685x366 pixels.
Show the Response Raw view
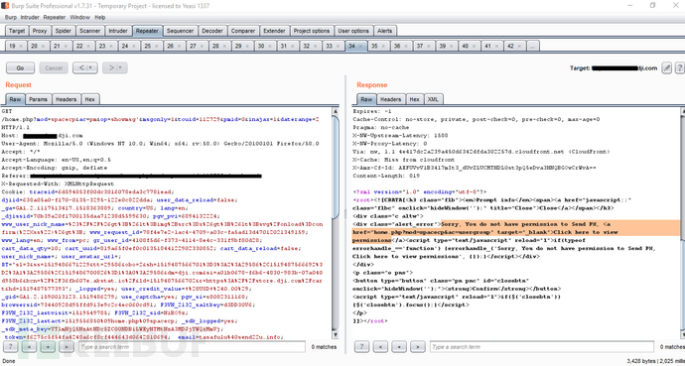[x=366, y=99]
